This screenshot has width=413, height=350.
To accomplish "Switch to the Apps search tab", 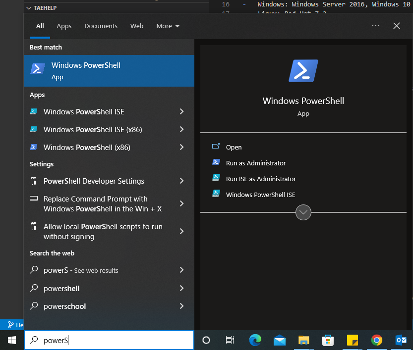I will [x=64, y=26].
